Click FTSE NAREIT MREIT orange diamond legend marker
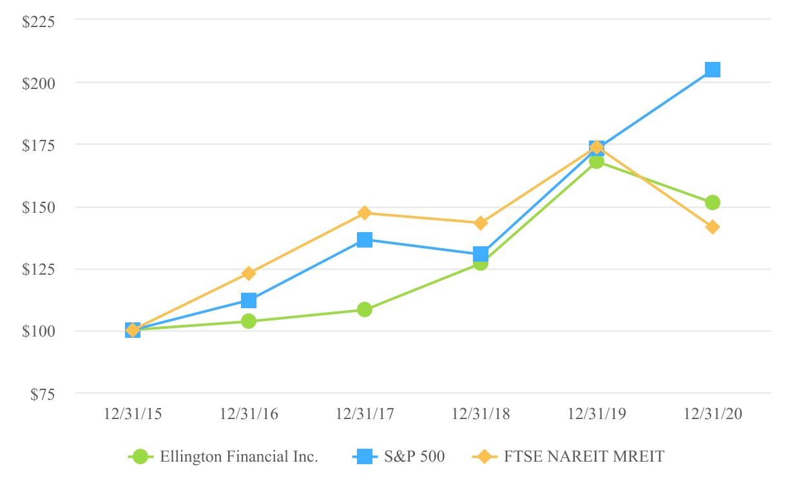 485,456
